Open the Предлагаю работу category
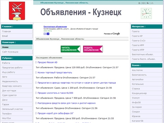This screenshot has height=123, width=164. coord(17,68)
